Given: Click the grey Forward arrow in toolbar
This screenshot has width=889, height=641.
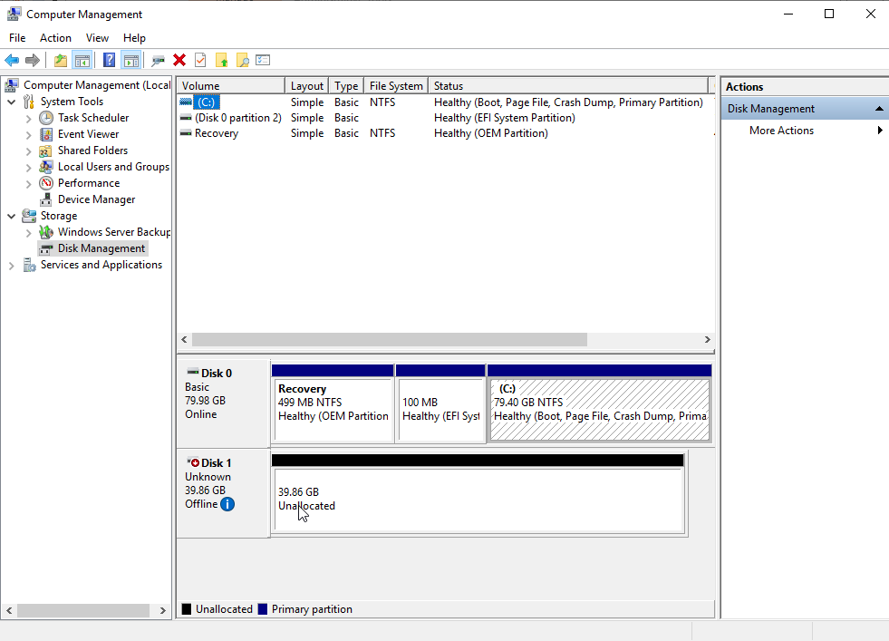Looking at the screenshot, I should point(33,60).
